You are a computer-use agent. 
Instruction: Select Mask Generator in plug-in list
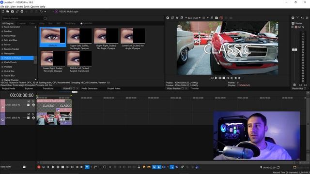[12, 27]
